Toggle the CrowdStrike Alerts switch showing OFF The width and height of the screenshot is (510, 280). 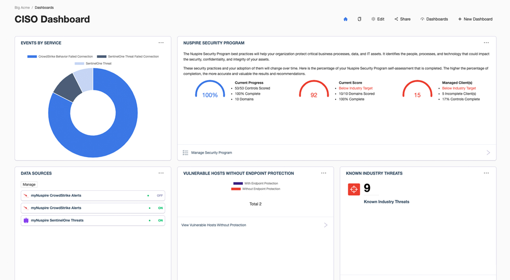click(160, 196)
